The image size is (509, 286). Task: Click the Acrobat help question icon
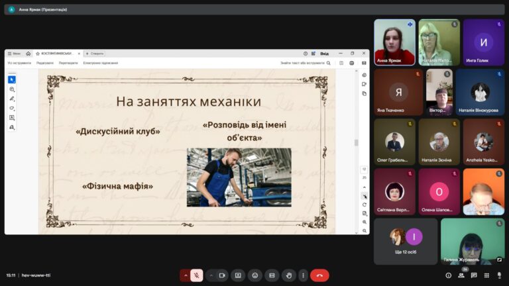click(305, 54)
